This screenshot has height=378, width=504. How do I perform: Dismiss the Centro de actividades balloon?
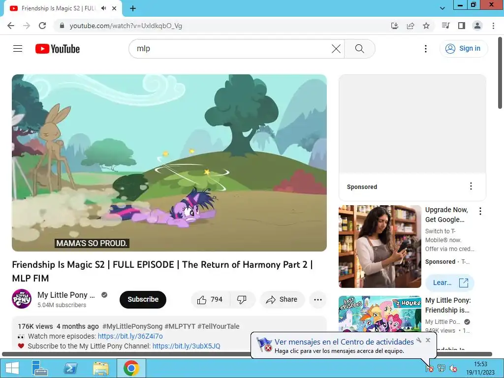[428, 340]
